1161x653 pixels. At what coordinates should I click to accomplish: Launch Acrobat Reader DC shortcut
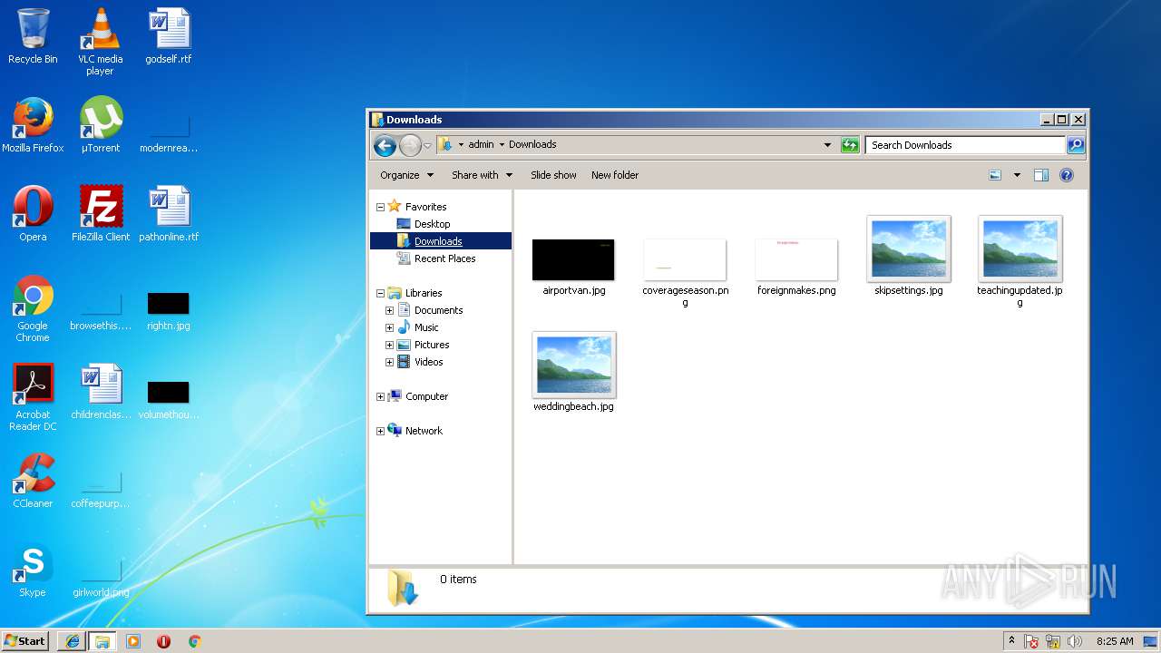click(33, 397)
